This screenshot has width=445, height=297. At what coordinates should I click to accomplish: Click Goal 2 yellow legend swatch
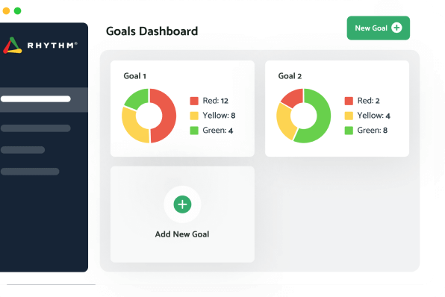pos(349,116)
